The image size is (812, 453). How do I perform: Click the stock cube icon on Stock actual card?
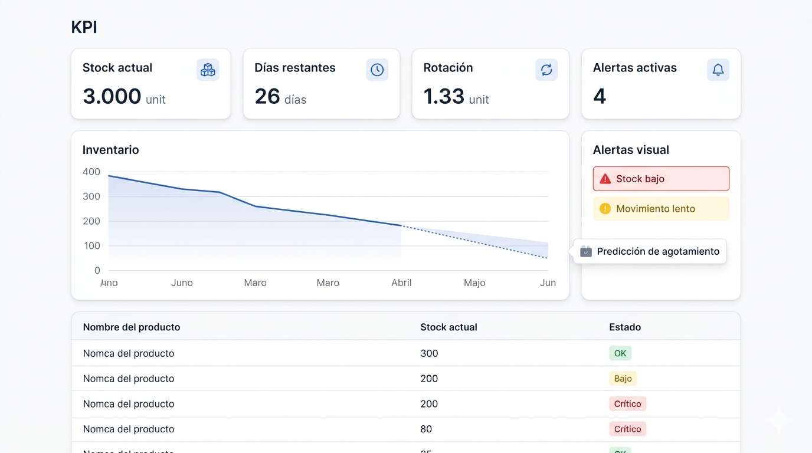coord(208,69)
